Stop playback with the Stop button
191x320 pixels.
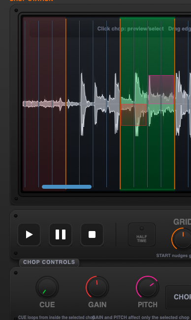(x=92, y=234)
